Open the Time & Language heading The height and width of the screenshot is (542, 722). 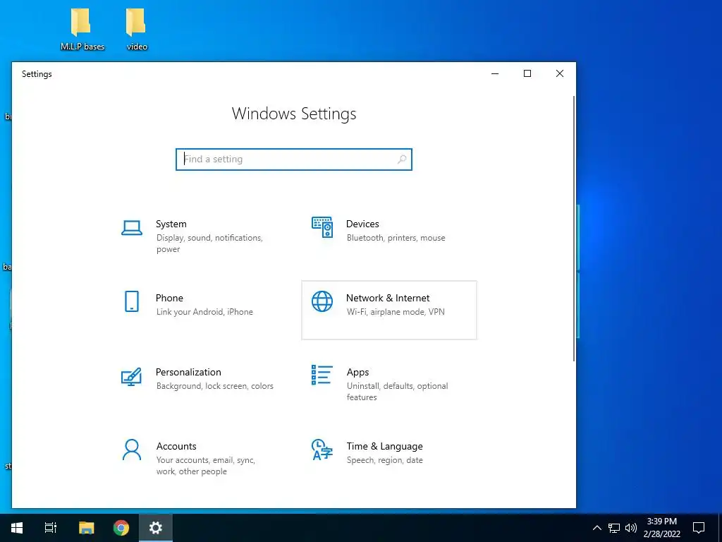pos(384,446)
